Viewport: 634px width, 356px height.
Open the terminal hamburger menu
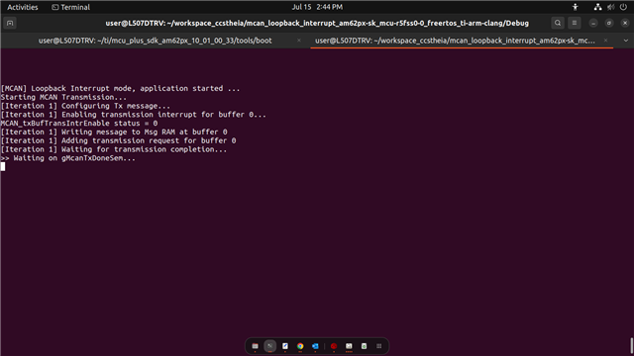pos(575,23)
